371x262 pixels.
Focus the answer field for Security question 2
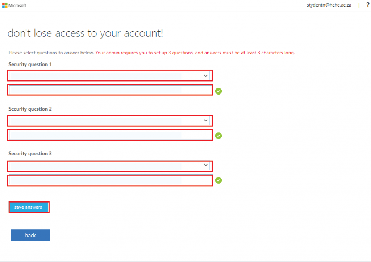[x=110, y=135]
